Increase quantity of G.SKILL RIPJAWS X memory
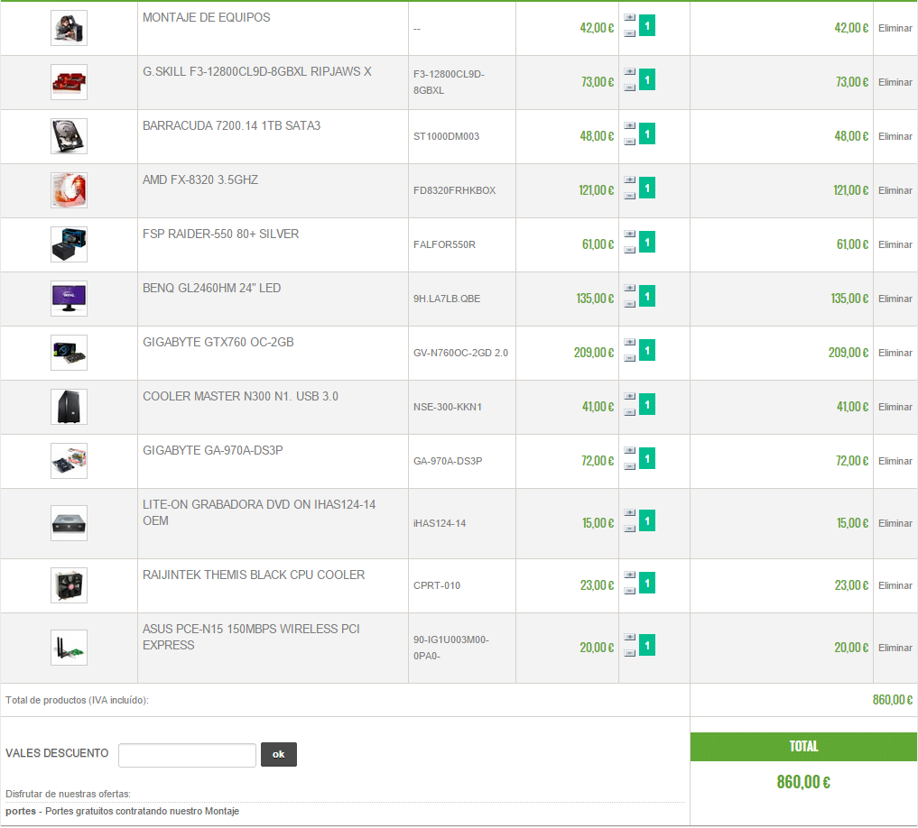This screenshot has height=828, width=918. tap(629, 71)
